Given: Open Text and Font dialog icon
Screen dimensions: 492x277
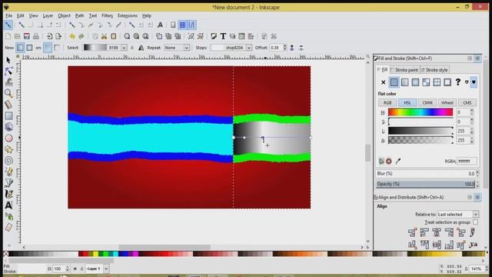Looking at the screenshot, I should click(223, 36).
